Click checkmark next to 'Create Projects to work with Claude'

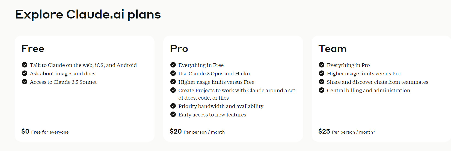(173, 90)
